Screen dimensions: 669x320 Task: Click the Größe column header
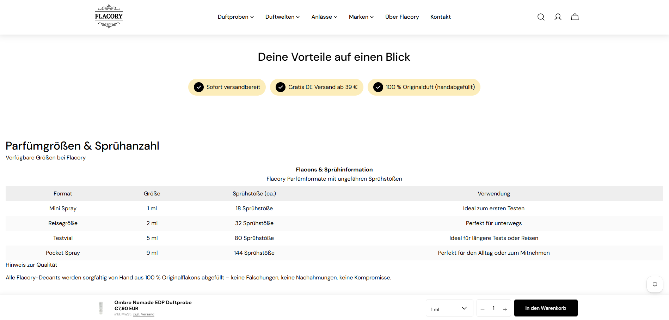152,194
